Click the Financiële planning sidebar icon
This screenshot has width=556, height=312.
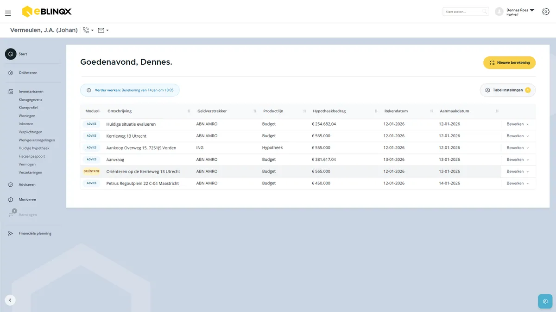[11, 233]
